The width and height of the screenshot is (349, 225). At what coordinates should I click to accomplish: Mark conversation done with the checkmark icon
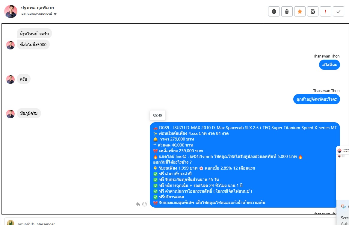coord(339,12)
